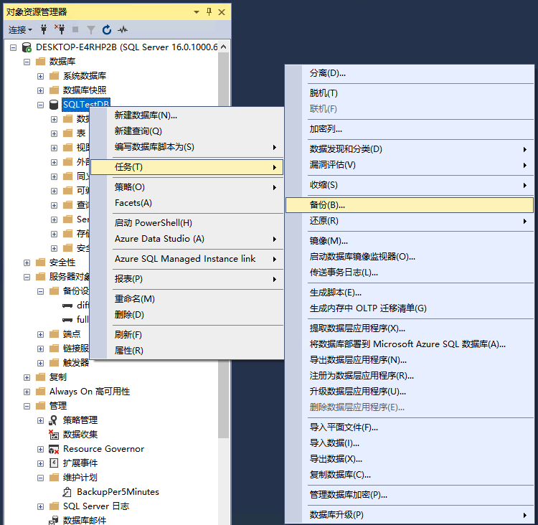Click the 数据库邮件 icon
The image size is (538, 525).
(54, 520)
